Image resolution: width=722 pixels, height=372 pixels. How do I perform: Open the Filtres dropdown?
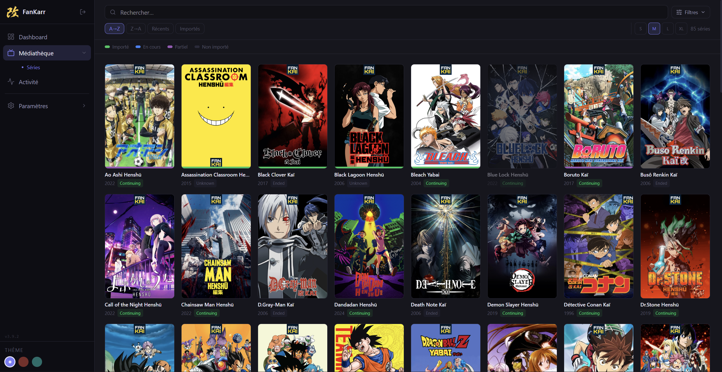point(690,12)
